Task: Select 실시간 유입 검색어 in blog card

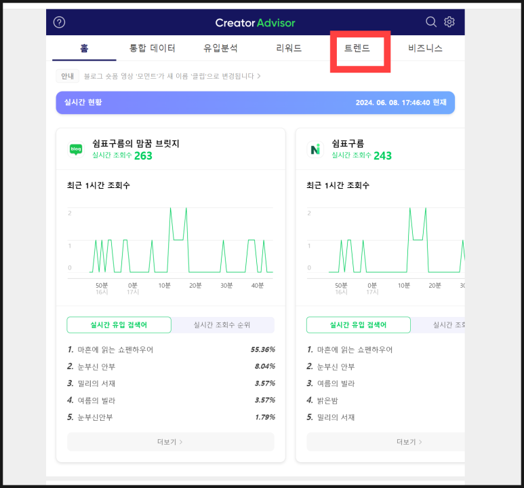Action: 119,325
